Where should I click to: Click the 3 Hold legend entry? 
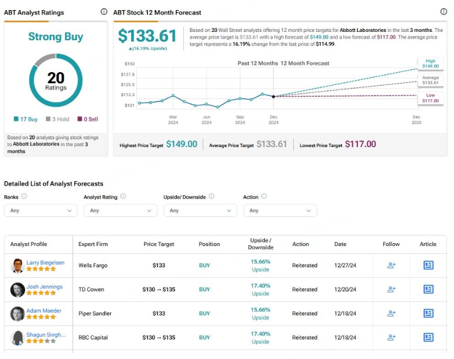click(58, 119)
